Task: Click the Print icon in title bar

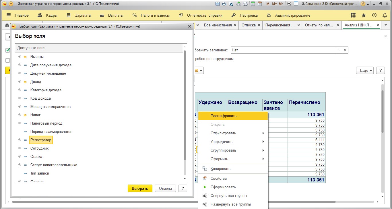Action: pyautogui.click(x=224, y=4)
